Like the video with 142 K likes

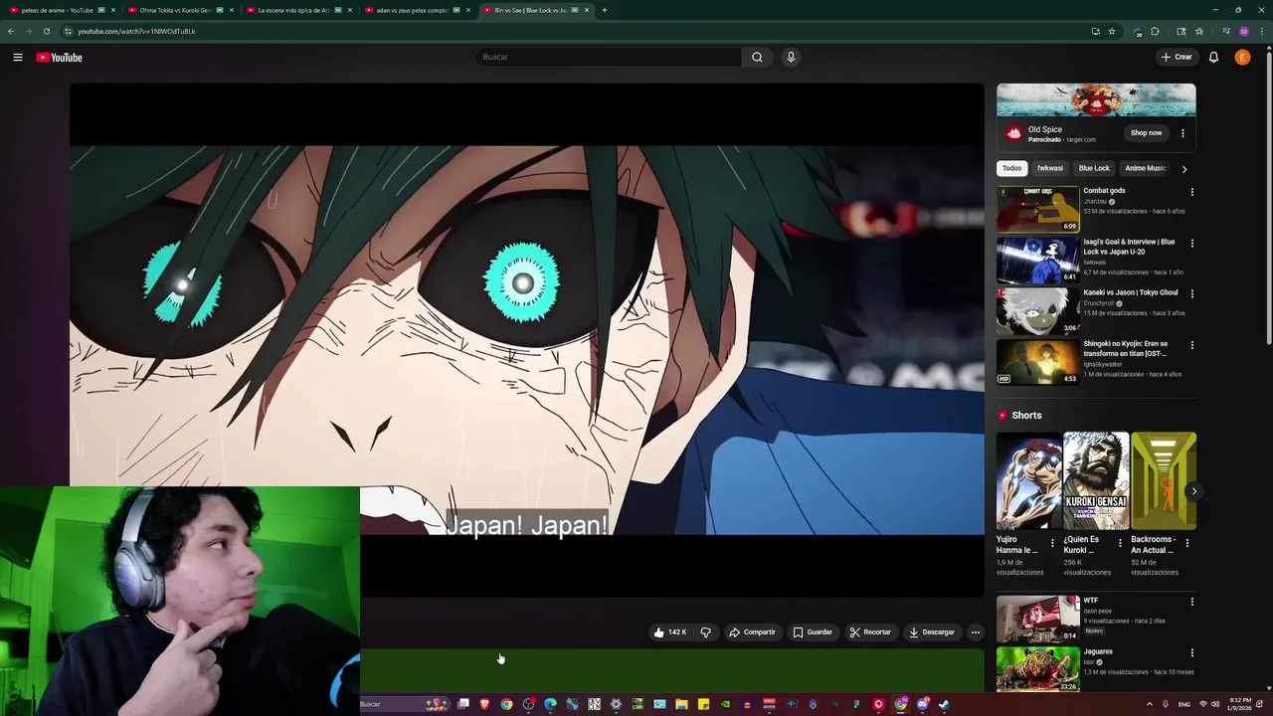coord(670,632)
